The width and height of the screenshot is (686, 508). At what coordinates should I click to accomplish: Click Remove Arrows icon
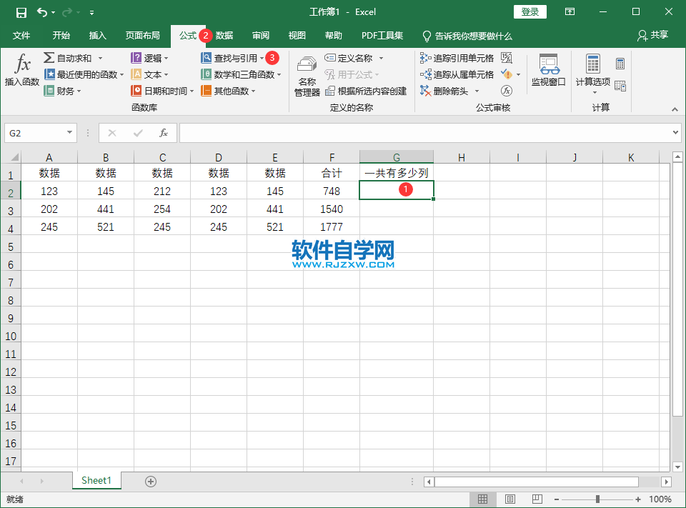pyautogui.click(x=425, y=91)
